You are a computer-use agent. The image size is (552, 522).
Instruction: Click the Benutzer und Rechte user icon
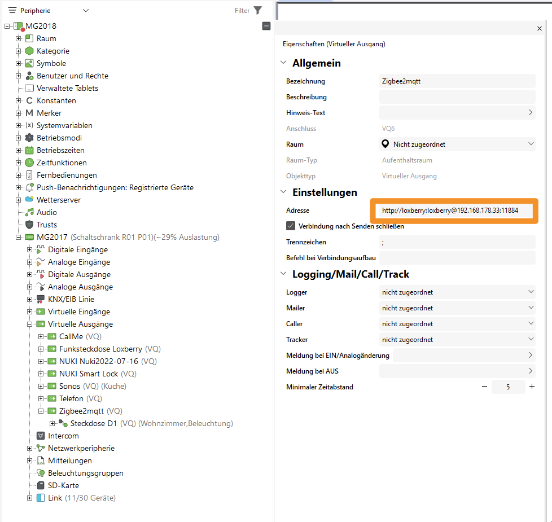point(29,76)
